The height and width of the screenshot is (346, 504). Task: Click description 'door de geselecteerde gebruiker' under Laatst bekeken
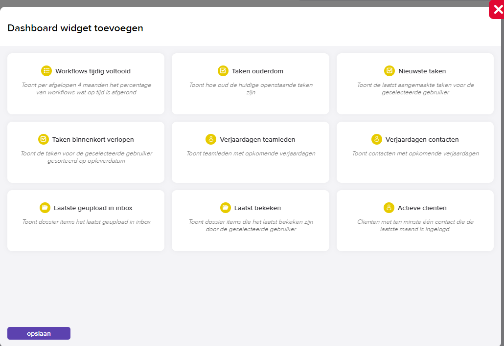[x=251, y=229]
